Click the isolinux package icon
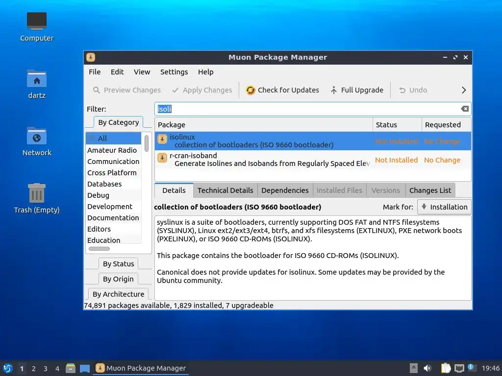The image size is (502, 376). point(162,139)
